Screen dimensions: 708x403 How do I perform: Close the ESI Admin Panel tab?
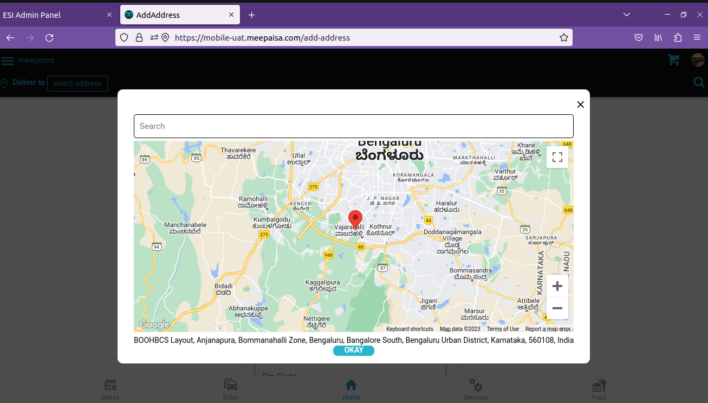tap(109, 15)
